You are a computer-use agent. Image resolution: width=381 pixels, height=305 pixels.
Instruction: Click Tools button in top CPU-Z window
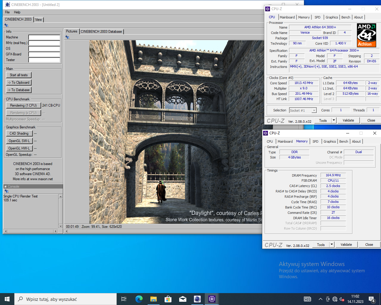click(x=323, y=121)
